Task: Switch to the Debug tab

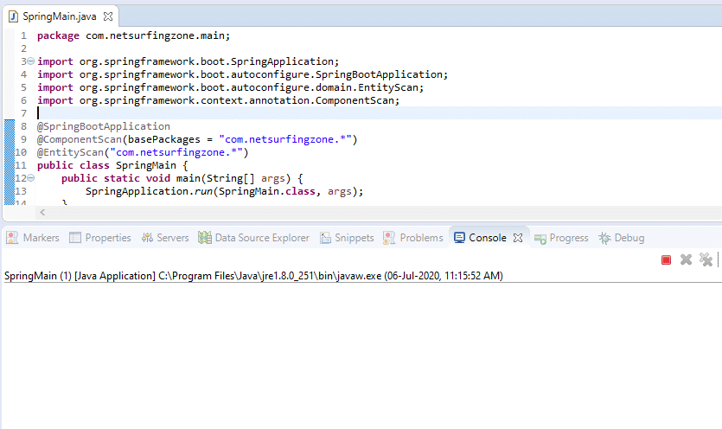Action: click(x=622, y=238)
